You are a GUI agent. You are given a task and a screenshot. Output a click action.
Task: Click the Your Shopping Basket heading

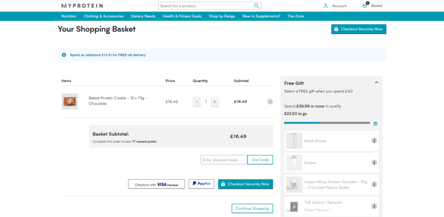point(97,29)
